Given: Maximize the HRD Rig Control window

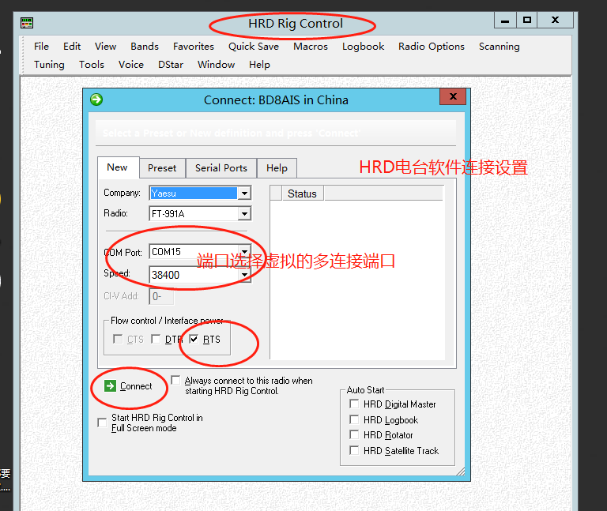Looking at the screenshot, I should click(526, 20).
